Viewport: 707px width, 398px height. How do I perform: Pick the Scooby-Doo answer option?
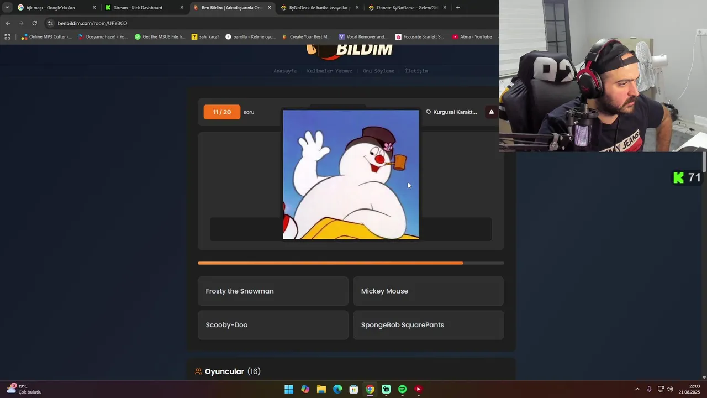click(273, 325)
